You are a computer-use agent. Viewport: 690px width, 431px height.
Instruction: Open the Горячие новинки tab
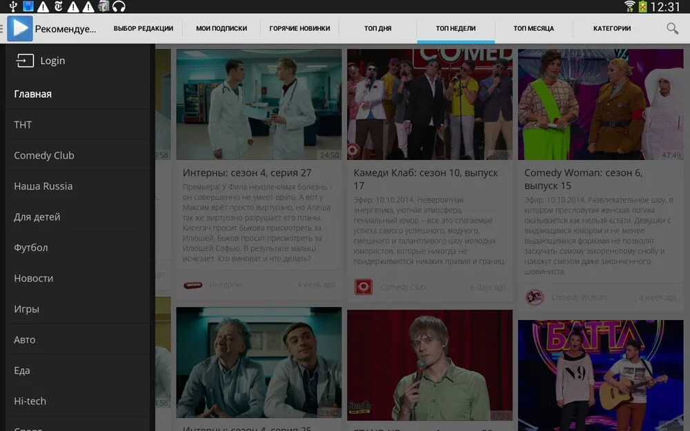pos(299,28)
